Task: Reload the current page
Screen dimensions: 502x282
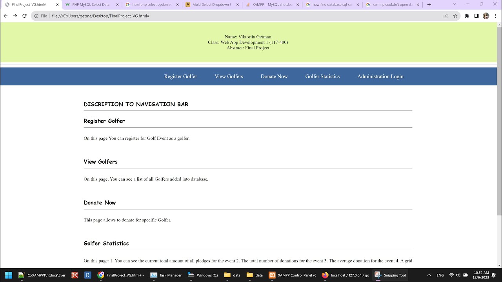Action: coord(24,16)
